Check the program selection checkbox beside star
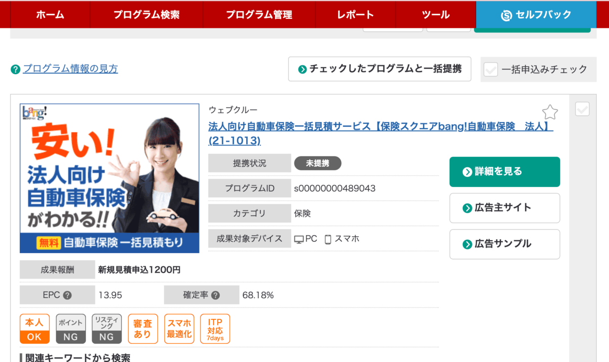This screenshot has width=609, height=362. pyautogui.click(x=582, y=109)
